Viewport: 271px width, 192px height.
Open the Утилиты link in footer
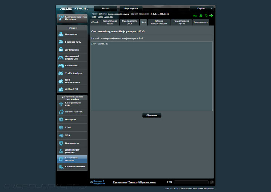tap(133, 182)
